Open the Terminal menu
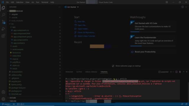The image size is (189, 106). tap(45, 2)
